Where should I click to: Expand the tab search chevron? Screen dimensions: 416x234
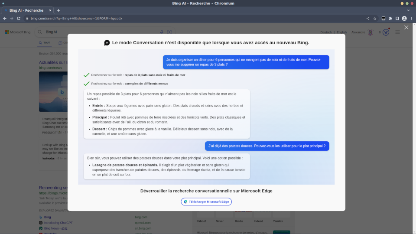click(x=408, y=10)
